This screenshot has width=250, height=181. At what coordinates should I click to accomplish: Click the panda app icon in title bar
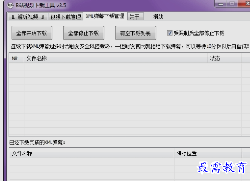10,6
